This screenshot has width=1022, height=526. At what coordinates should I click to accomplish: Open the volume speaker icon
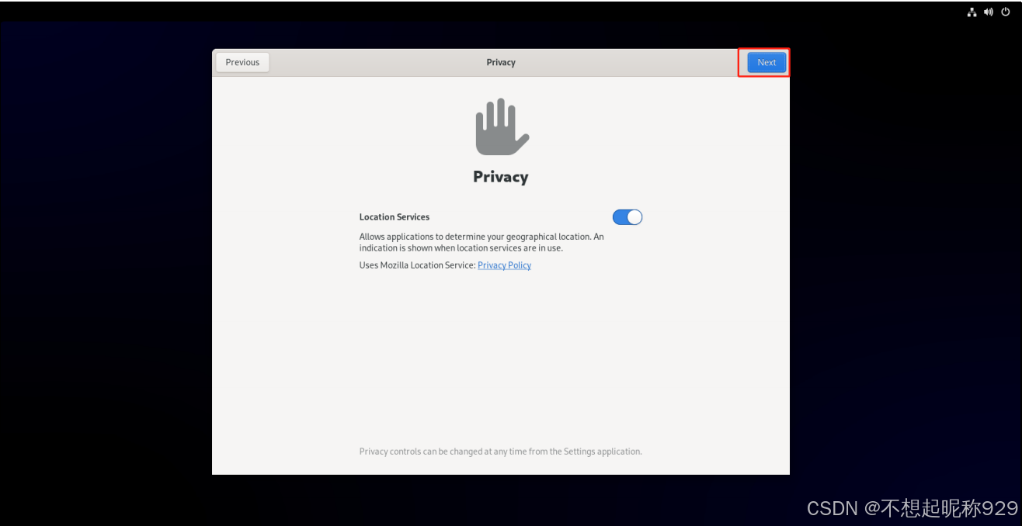[x=989, y=12]
